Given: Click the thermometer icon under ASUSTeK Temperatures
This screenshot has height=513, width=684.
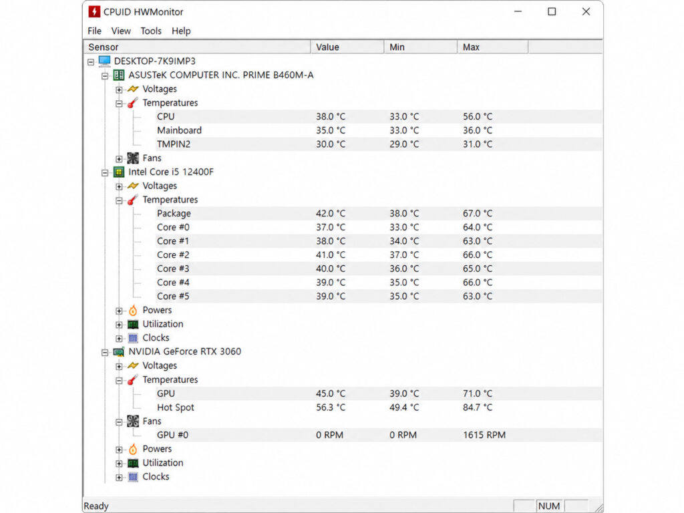Looking at the screenshot, I should (133, 103).
